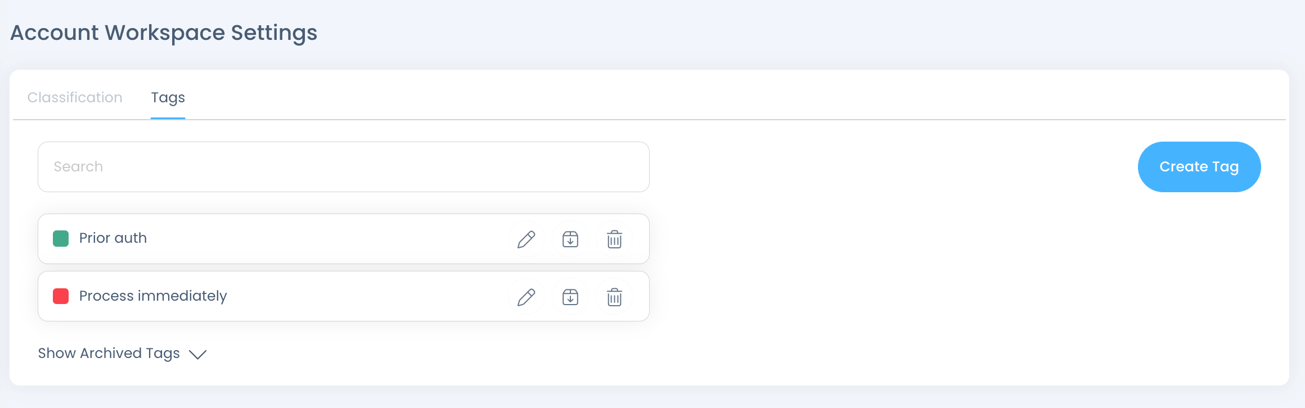The height and width of the screenshot is (408, 1305).
Task: Archive the Process immediately tag
Action: point(570,297)
